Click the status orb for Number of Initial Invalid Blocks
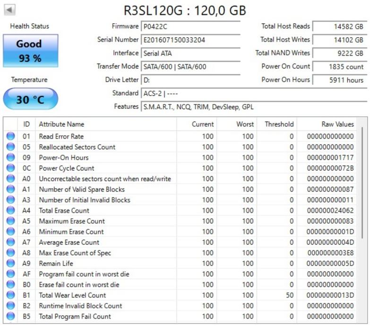370x326 pixels. point(10,200)
